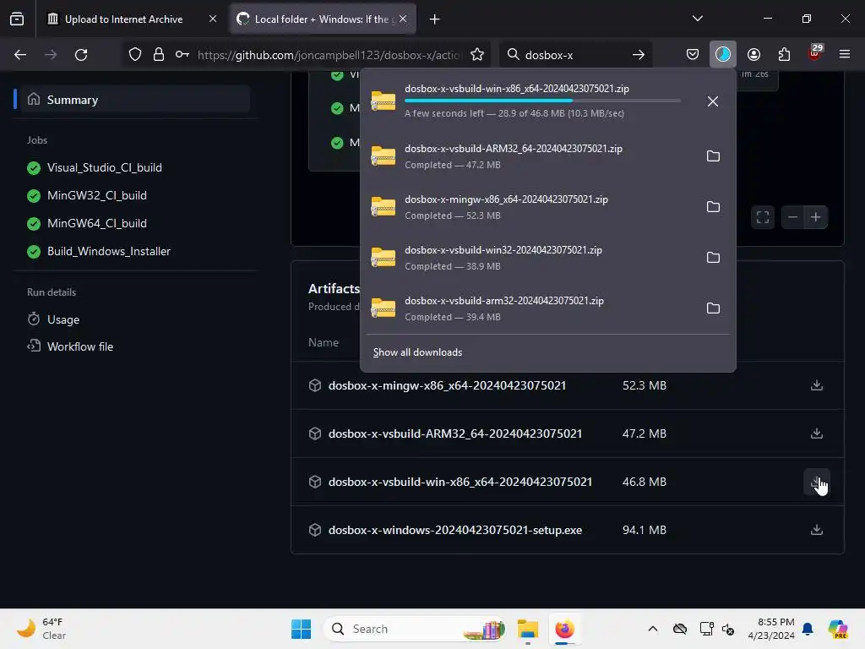Save page to Pocket
Image resolution: width=865 pixels, height=649 pixels.
click(693, 55)
